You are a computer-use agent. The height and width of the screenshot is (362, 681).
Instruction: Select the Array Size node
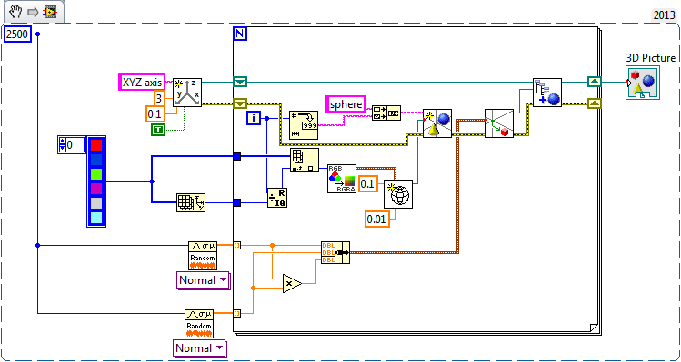click(191, 202)
